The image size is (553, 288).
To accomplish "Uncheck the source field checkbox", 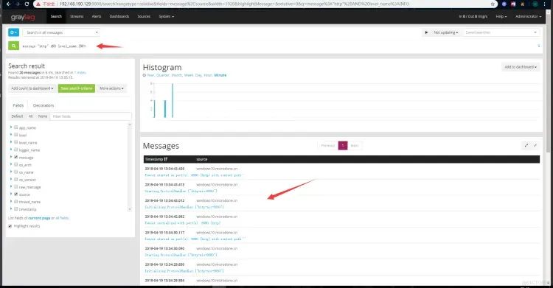I will coord(16,194).
